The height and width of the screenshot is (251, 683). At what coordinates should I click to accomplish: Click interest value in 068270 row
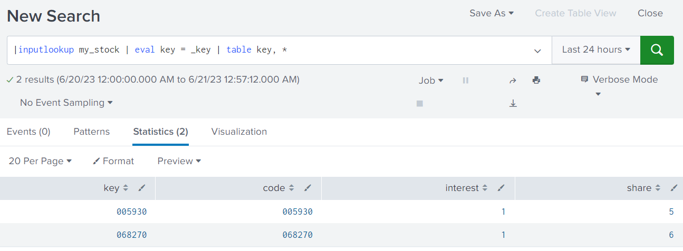point(504,235)
